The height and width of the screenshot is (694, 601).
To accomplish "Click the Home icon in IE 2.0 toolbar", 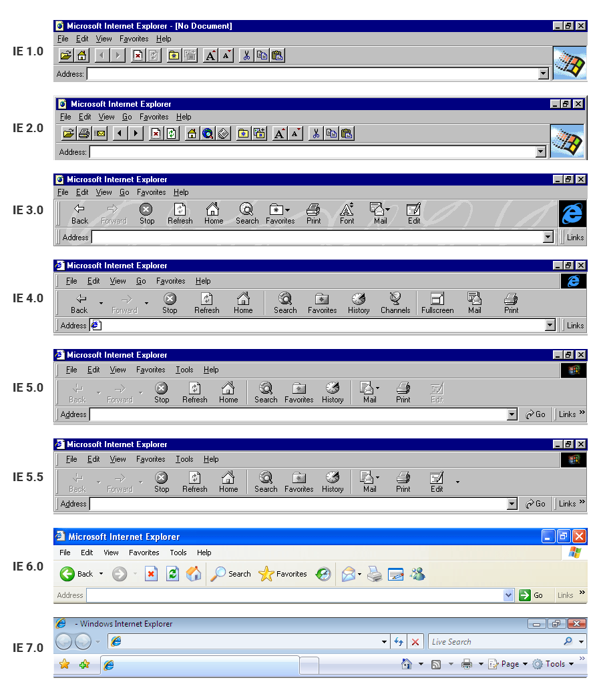I will point(192,133).
